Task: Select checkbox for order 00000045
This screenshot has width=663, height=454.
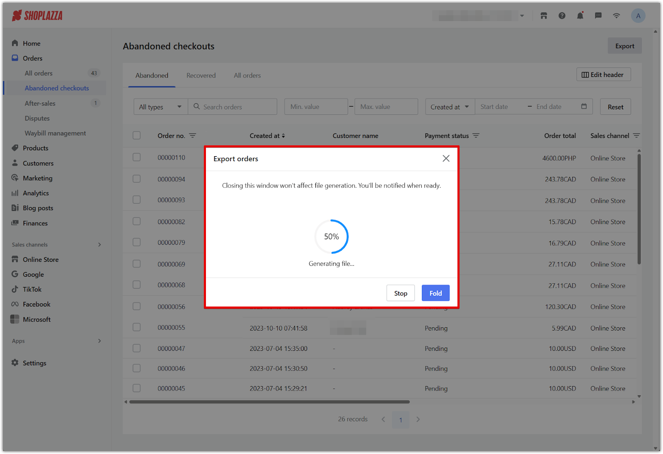Action: click(137, 388)
